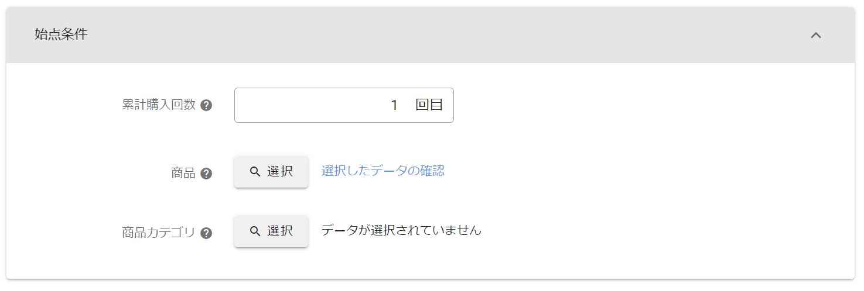Click the 回目 suffix in the count field
Viewport: 864px width, 291px height.
(429, 105)
